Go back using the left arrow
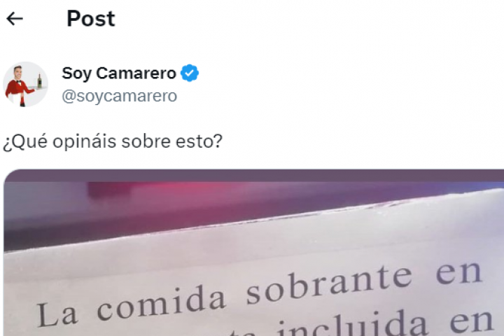Screen dimensions: 504x336 15,19
